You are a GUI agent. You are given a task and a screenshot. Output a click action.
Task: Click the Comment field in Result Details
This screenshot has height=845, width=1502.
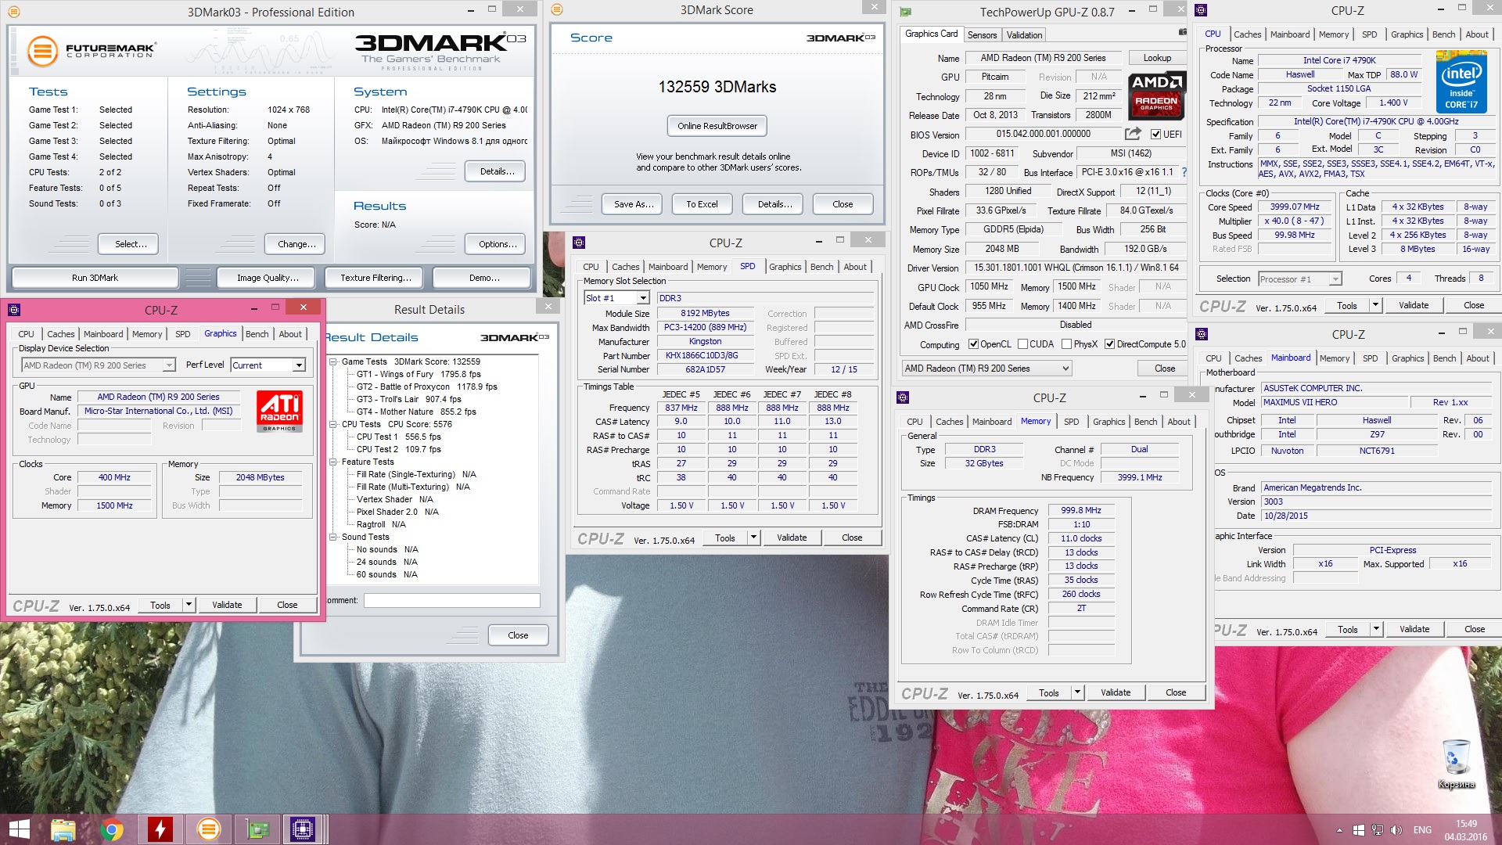click(451, 601)
